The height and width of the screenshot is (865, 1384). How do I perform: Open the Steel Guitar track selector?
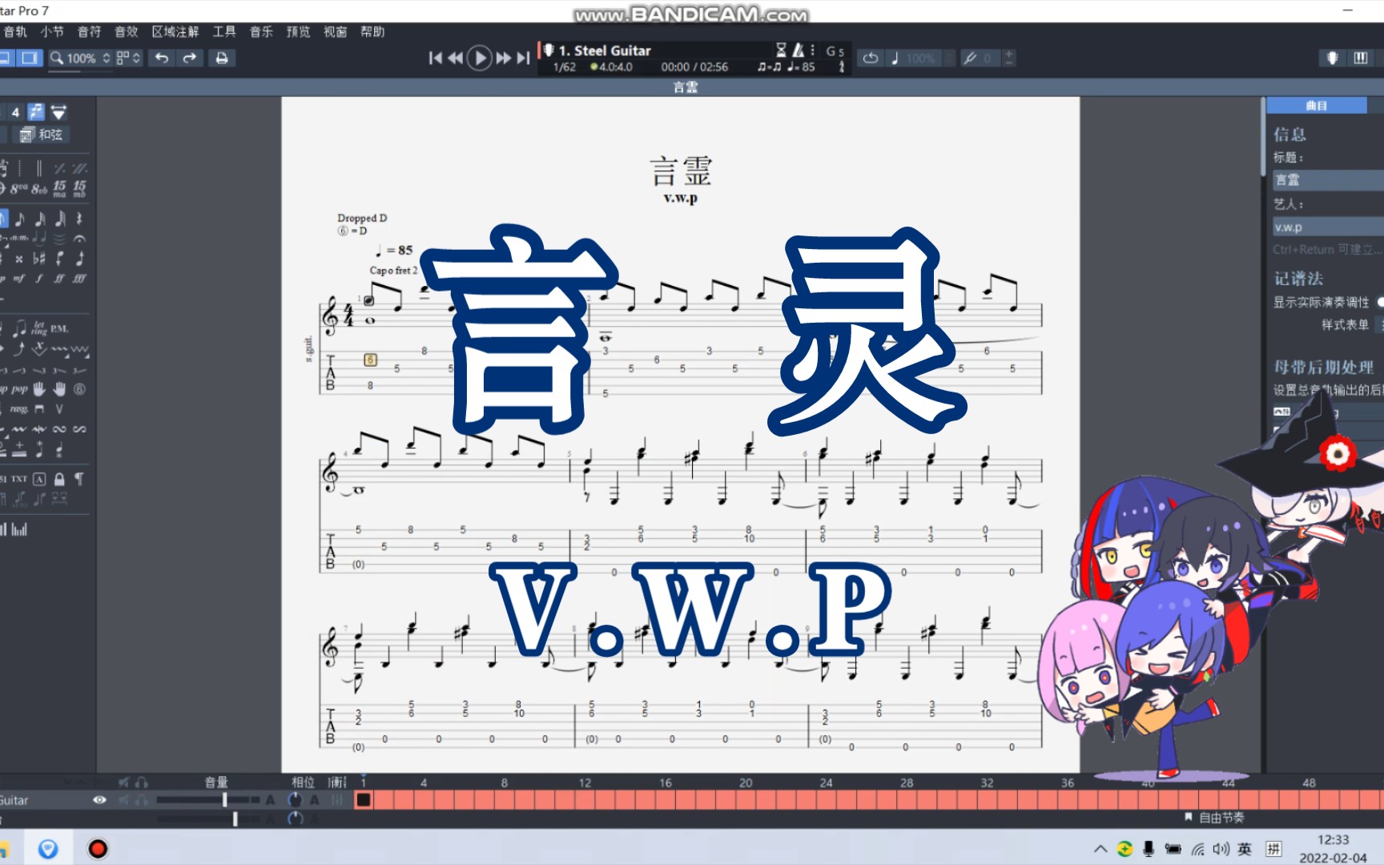click(x=604, y=50)
